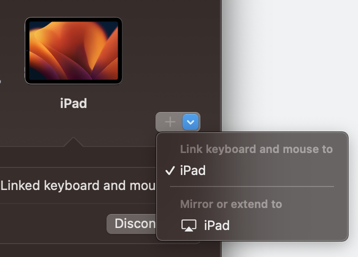This screenshot has height=257, width=358.
Task: Choose iPad under Mirror or extend to
Action: point(252,225)
